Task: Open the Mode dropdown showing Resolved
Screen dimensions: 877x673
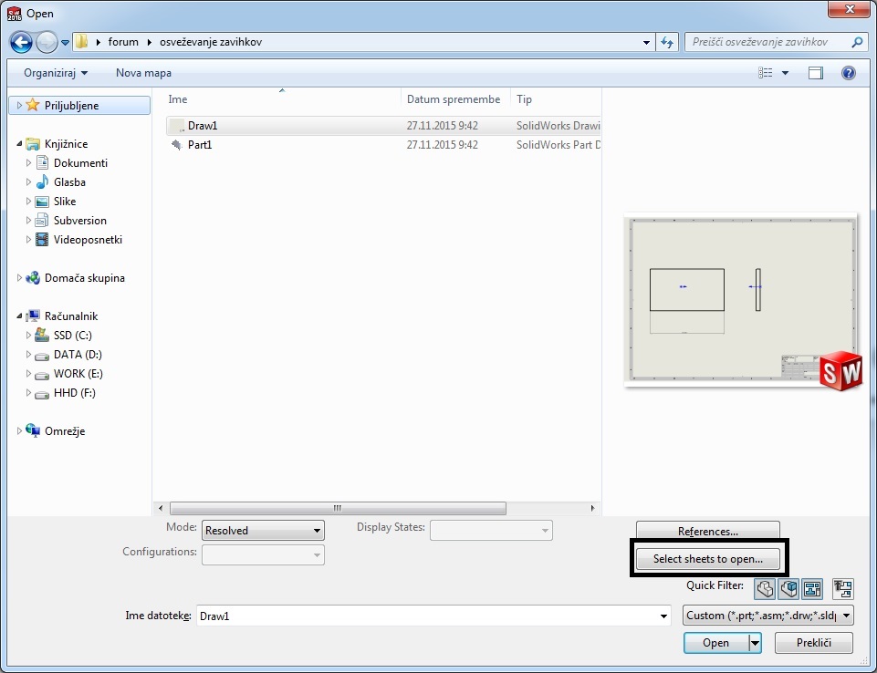Action: (x=263, y=530)
